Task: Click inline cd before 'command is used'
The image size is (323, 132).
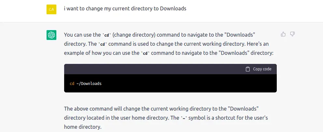Action: click(x=102, y=44)
